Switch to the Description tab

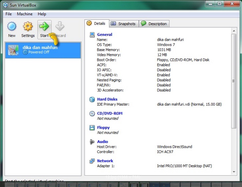154,24
